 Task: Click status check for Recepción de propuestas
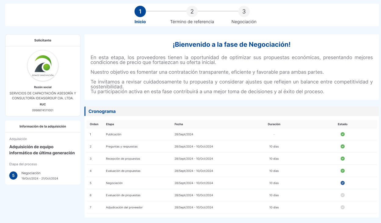tap(343, 159)
